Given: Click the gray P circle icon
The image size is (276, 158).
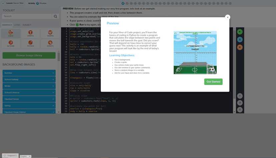Looking at the screenshot, I should click(x=240, y=96).
